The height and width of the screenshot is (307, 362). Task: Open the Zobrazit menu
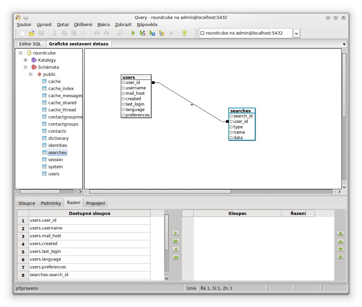(x=123, y=24)
